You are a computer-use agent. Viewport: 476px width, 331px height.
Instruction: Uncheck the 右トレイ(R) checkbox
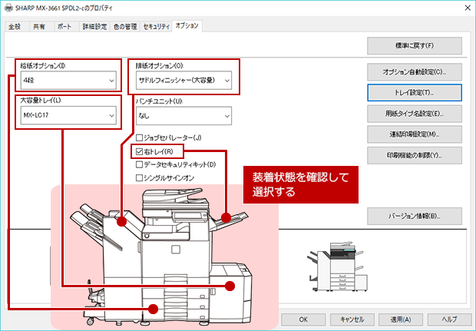point(139,151)
